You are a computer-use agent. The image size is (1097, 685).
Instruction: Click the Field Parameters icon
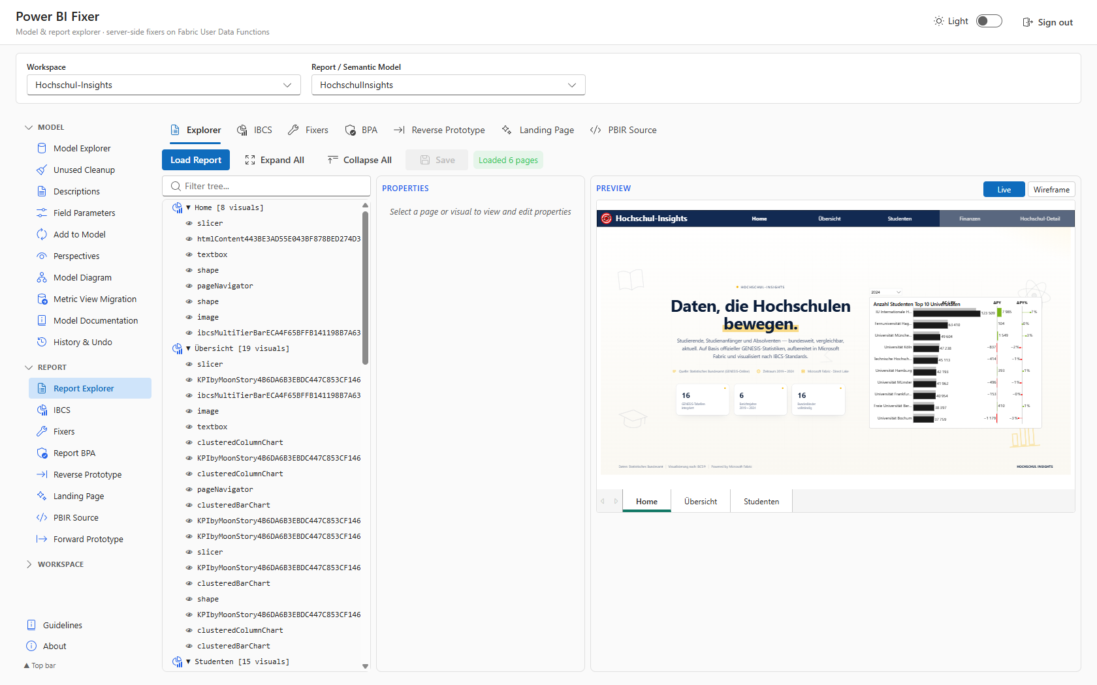click(42, 213)
